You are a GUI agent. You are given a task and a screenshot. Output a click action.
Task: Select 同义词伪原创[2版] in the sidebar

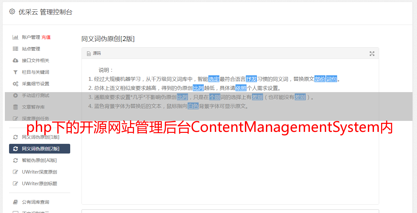[x=39, y=149]
